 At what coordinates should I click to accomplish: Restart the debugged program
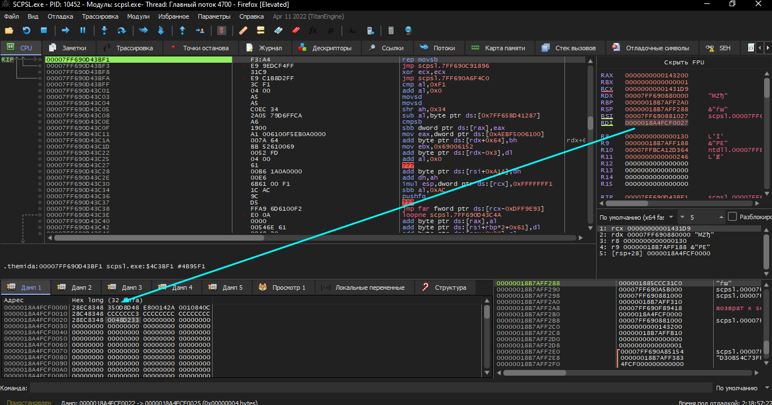[x=26, y=30]
